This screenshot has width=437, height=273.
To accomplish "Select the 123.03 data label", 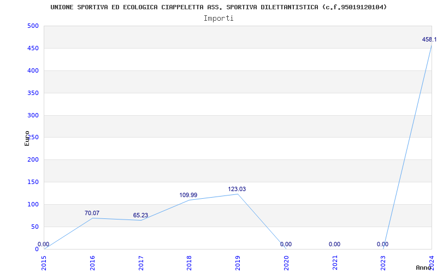I will 237,189.
